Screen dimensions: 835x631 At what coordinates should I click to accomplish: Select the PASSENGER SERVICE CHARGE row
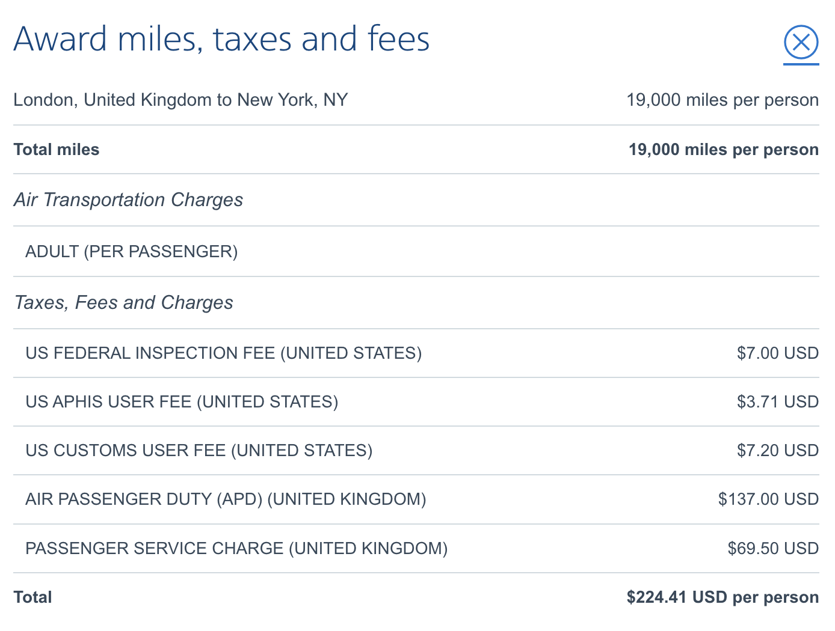(x=236, y=548)
